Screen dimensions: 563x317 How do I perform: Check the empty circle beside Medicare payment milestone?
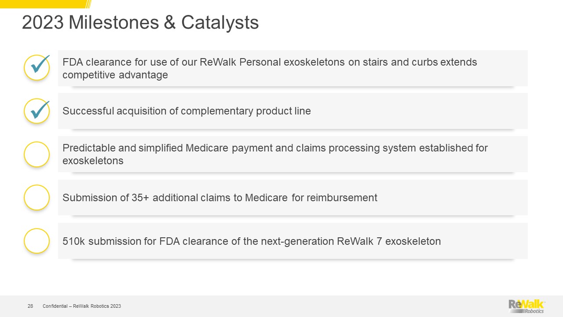(x=37, y=154)
